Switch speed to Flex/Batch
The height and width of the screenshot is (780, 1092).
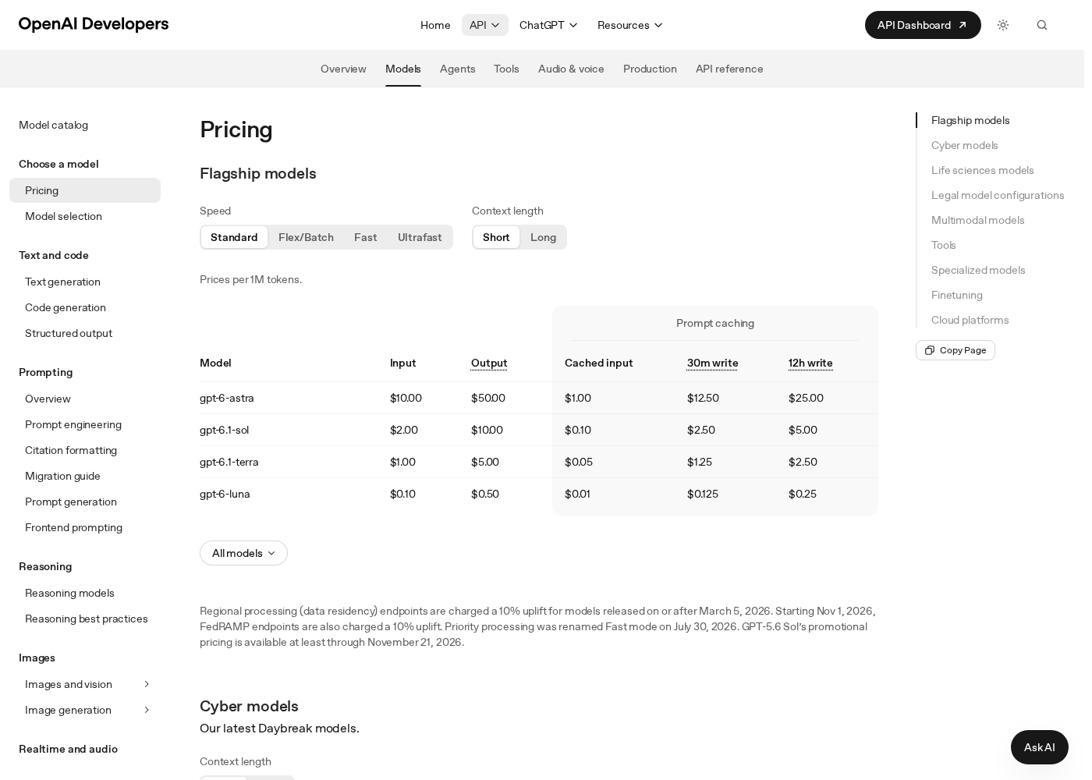306,237
